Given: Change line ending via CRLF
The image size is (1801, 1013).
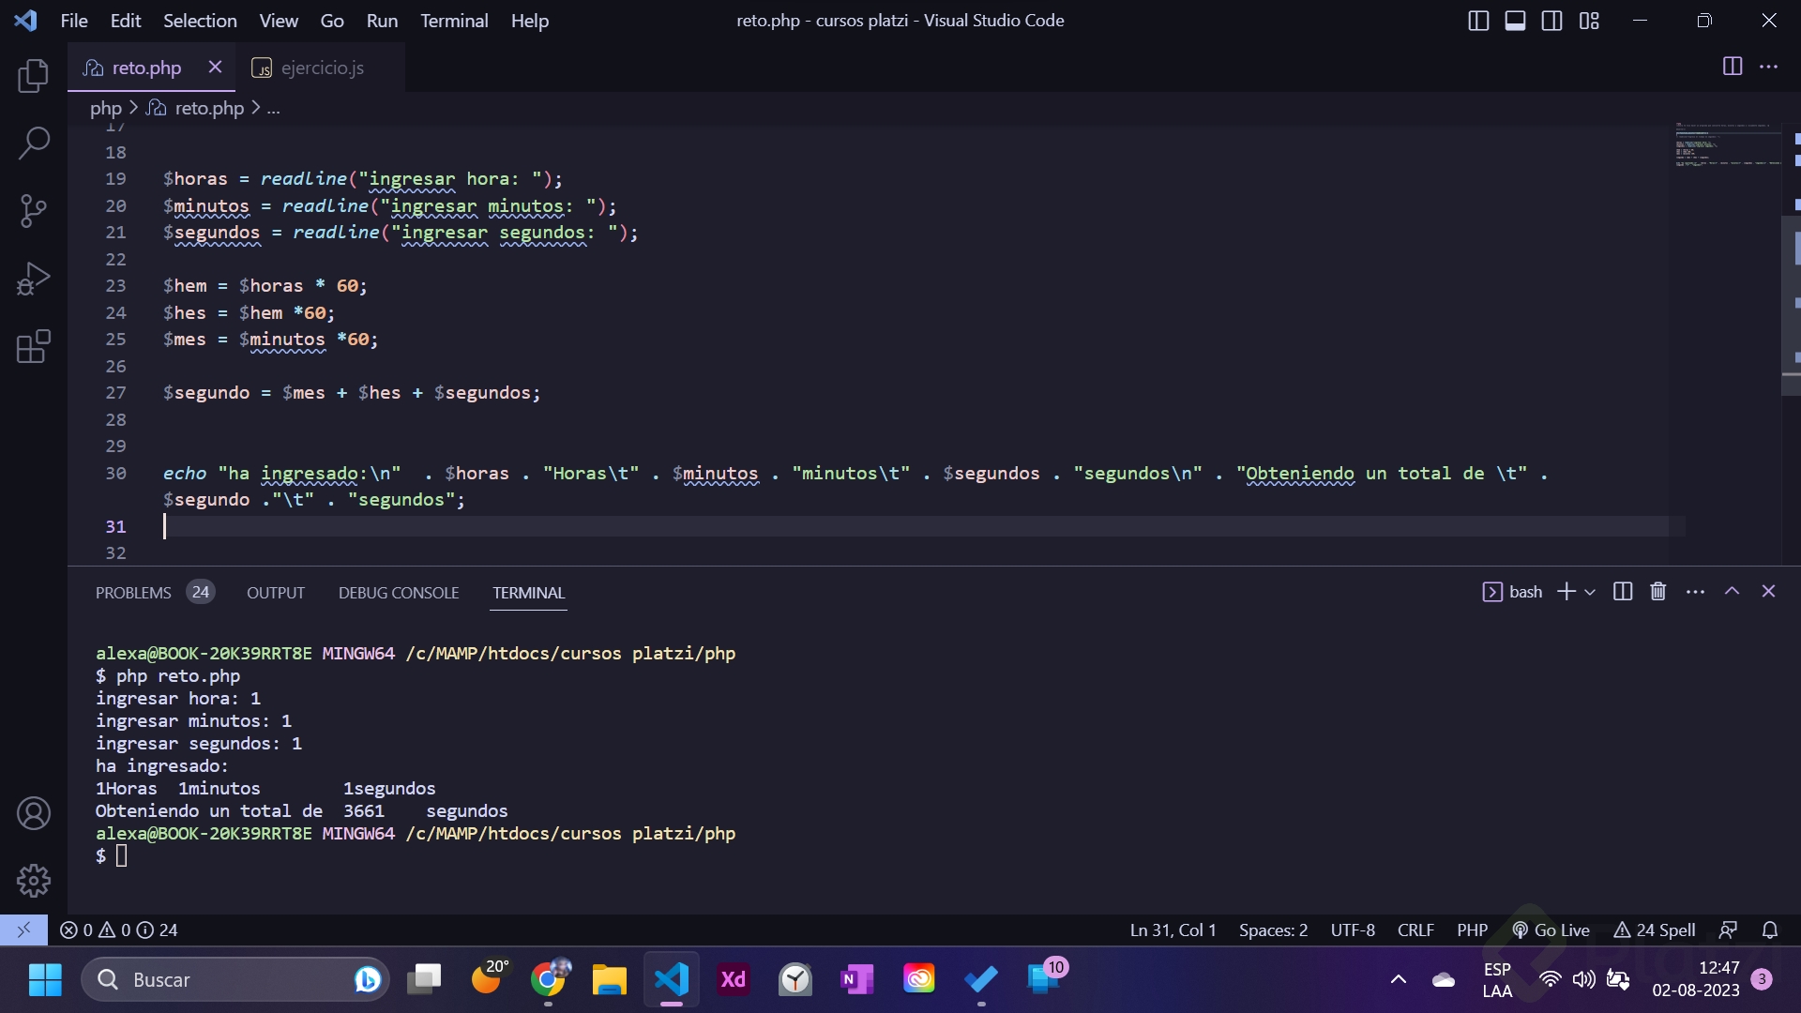Looking at the screenshot, I should tap(1415, 930).
